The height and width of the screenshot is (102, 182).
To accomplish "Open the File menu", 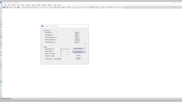I will (x=2, y=5).
